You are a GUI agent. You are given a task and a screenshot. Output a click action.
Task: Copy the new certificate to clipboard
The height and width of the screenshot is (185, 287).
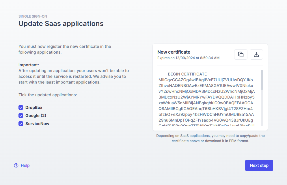tap(241, 54)
